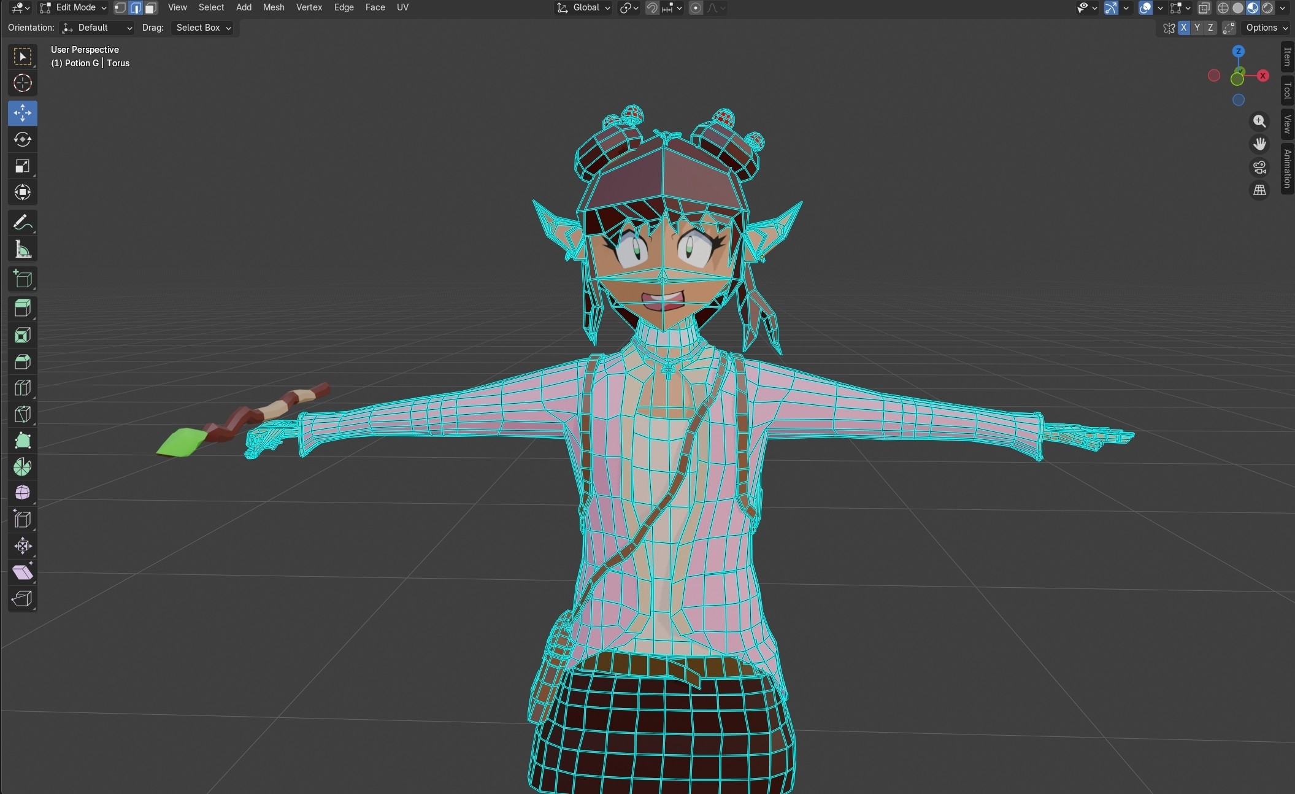Image resolution: width=1295 pixels, height=794 pixels.
Task: Open the Mesh menu
Action: point(273,7)
